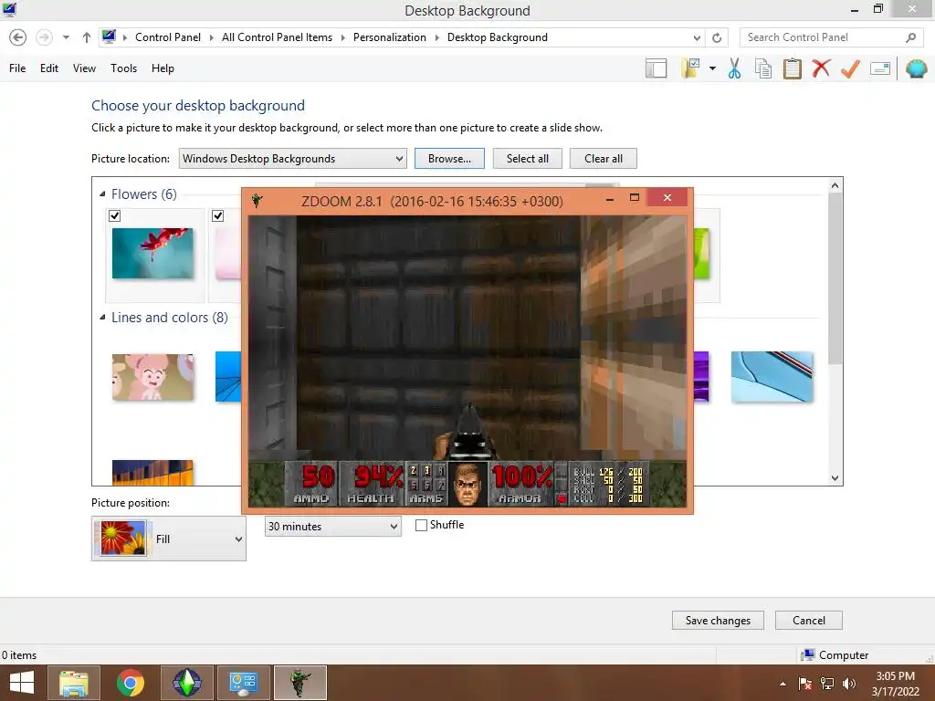The width and height of the screenshot is (935, 701).
Task: Click the Save changes button
Action: (718, 621)
